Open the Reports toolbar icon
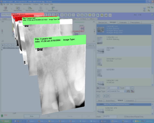The image size is (154, 123). click(41, 9)
